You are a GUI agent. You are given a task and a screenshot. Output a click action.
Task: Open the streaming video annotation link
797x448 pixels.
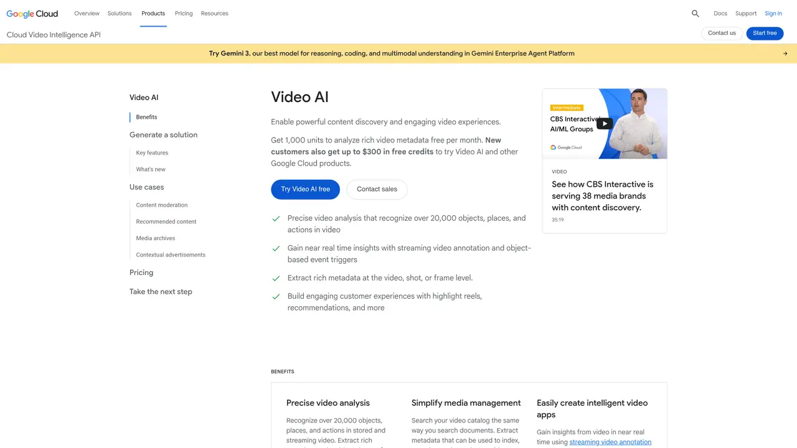point(610,442)
